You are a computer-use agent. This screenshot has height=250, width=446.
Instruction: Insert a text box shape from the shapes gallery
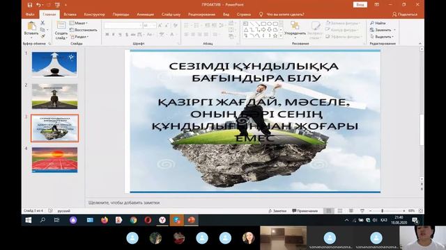pyautogui.click(x=245, y=24)
